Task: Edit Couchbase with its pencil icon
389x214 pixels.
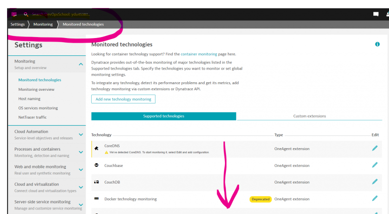Action: 375,165
